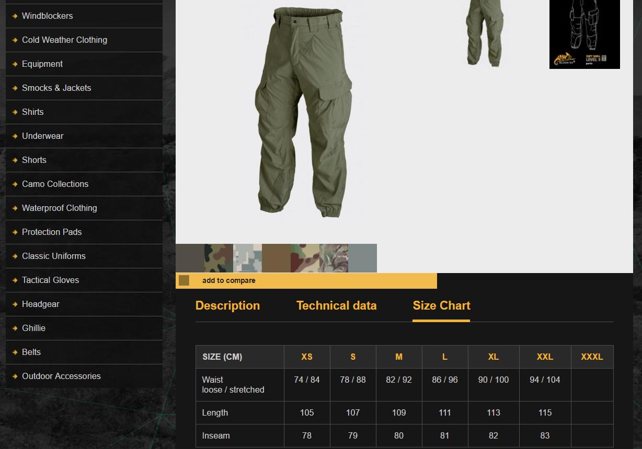Click the arrow icon beside Protection Pads
Screen dimensions: 642x449
15,232
